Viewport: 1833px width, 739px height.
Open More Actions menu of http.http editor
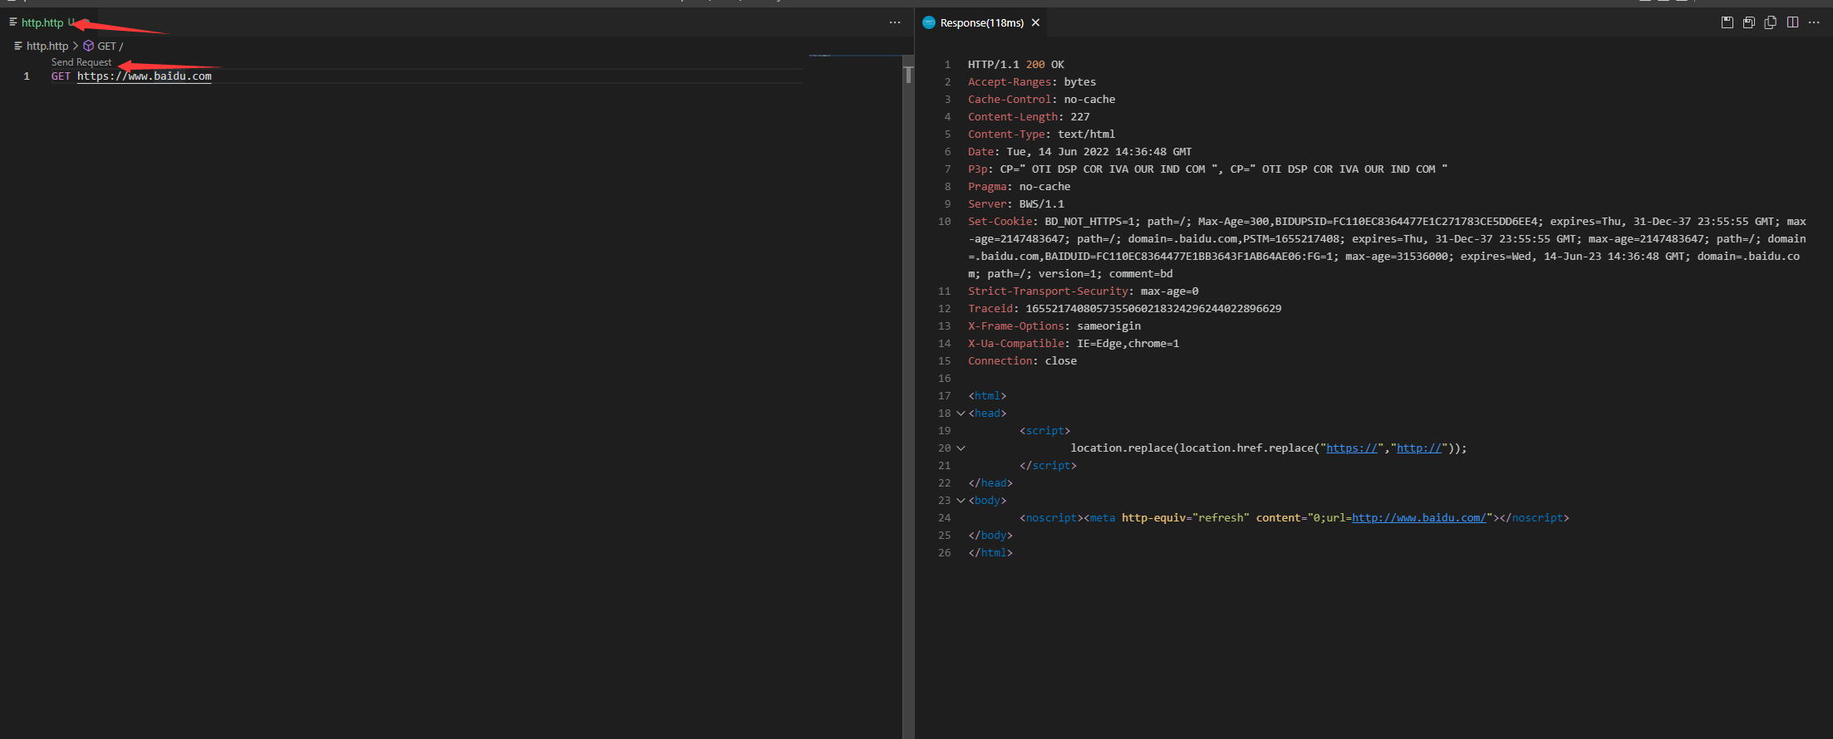pyautogui.click(x=895, y=22)
